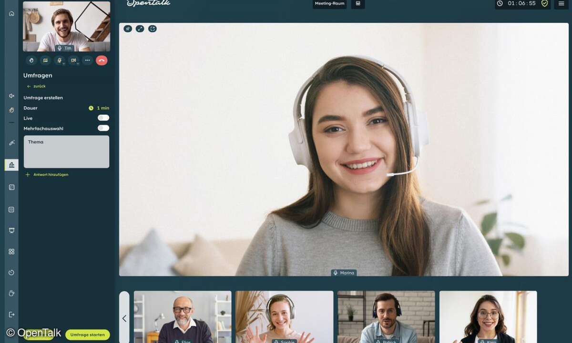Screen dimensions: 572x343
Task: Open the Dauer 1 min duration setting
Action: click(x=99, y=108)
